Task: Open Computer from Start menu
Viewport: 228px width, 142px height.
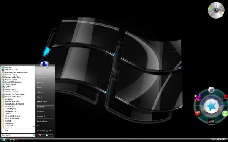Action: pyautogui.click(x=45, y=107)
